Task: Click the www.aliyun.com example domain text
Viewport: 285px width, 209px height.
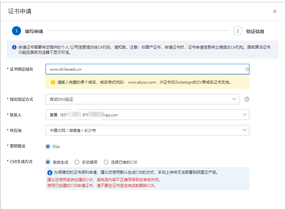Action: coord(142,82)
